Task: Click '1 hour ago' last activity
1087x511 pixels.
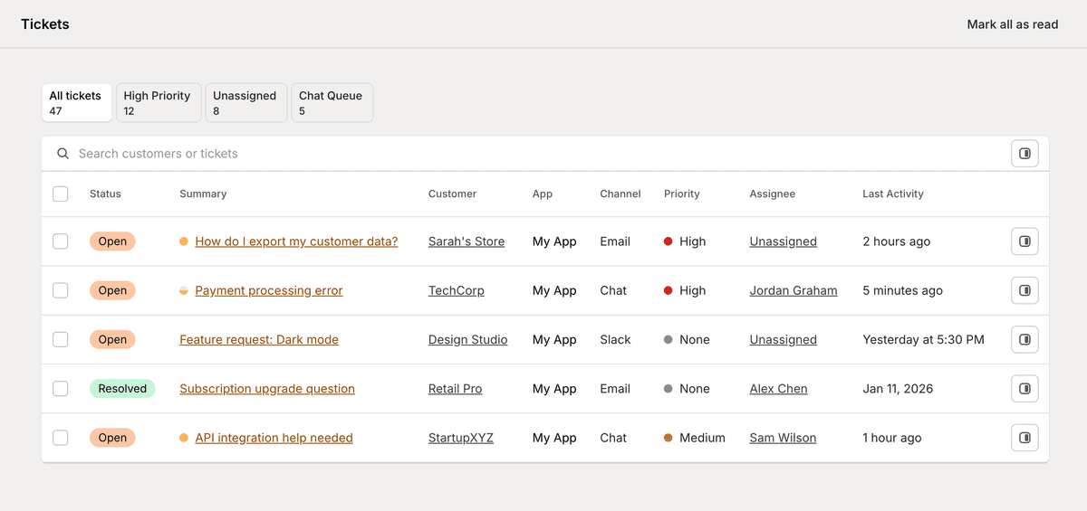Action: (x=892, y=438)
